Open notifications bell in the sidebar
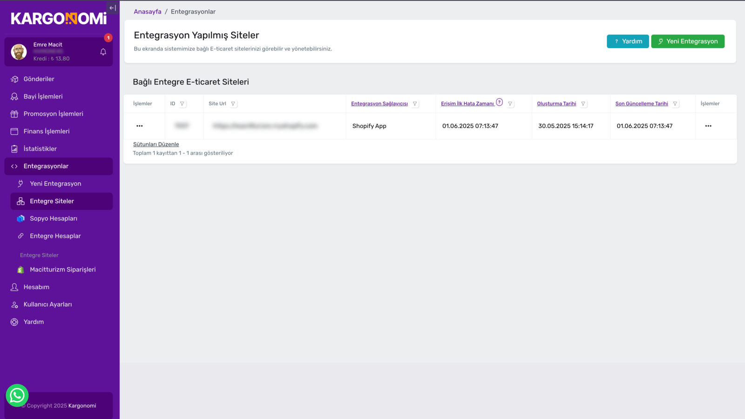The image size is (745, 419). [103, 52]
